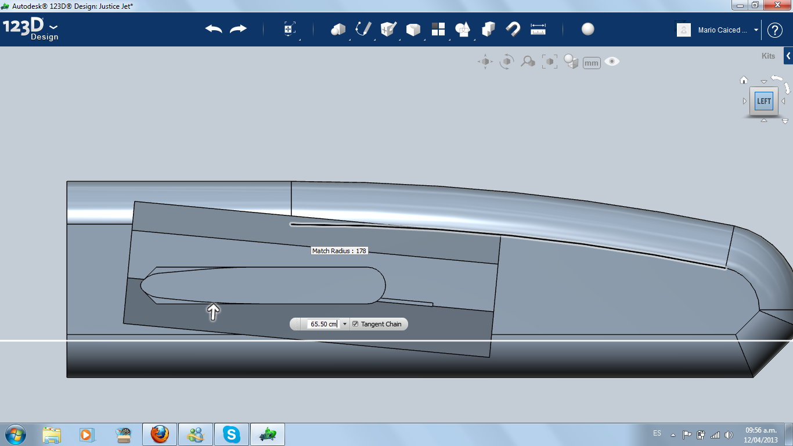Toggle the Tangent Chain checkbox
The image size is (793, 446).
(x=355, y=324)
